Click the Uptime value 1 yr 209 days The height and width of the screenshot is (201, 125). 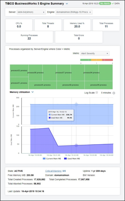98,171
